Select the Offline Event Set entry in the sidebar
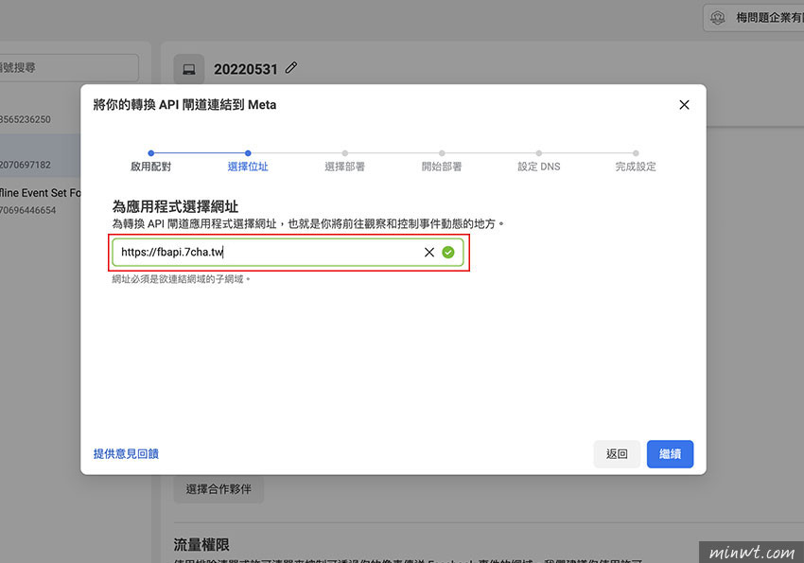This screenshot has width=804, height=563. 40,201
